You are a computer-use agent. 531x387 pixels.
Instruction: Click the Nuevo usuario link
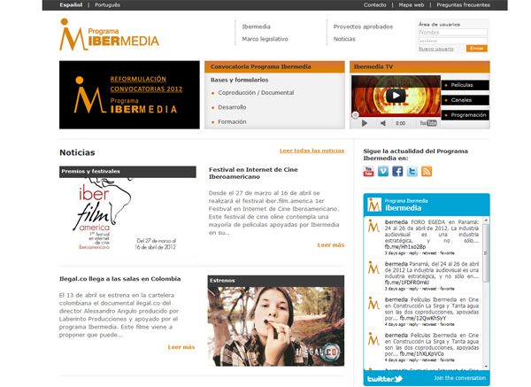(435, 49)
